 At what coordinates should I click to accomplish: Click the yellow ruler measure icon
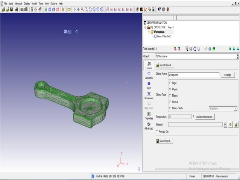pos(69,9)
